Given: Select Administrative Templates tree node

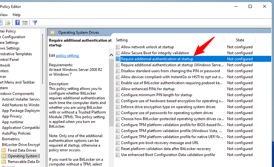Looking at the screenshot, I should pos(16,54).
